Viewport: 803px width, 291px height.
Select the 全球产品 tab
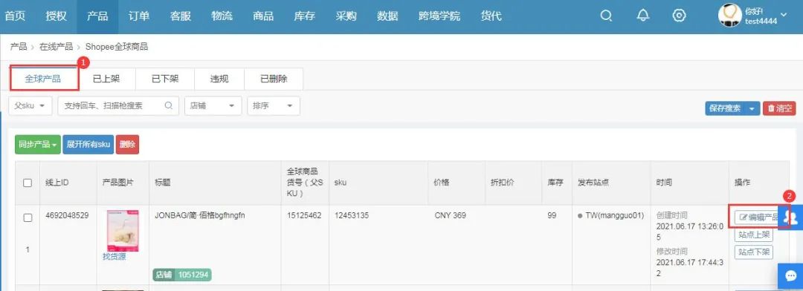[44, 78]
